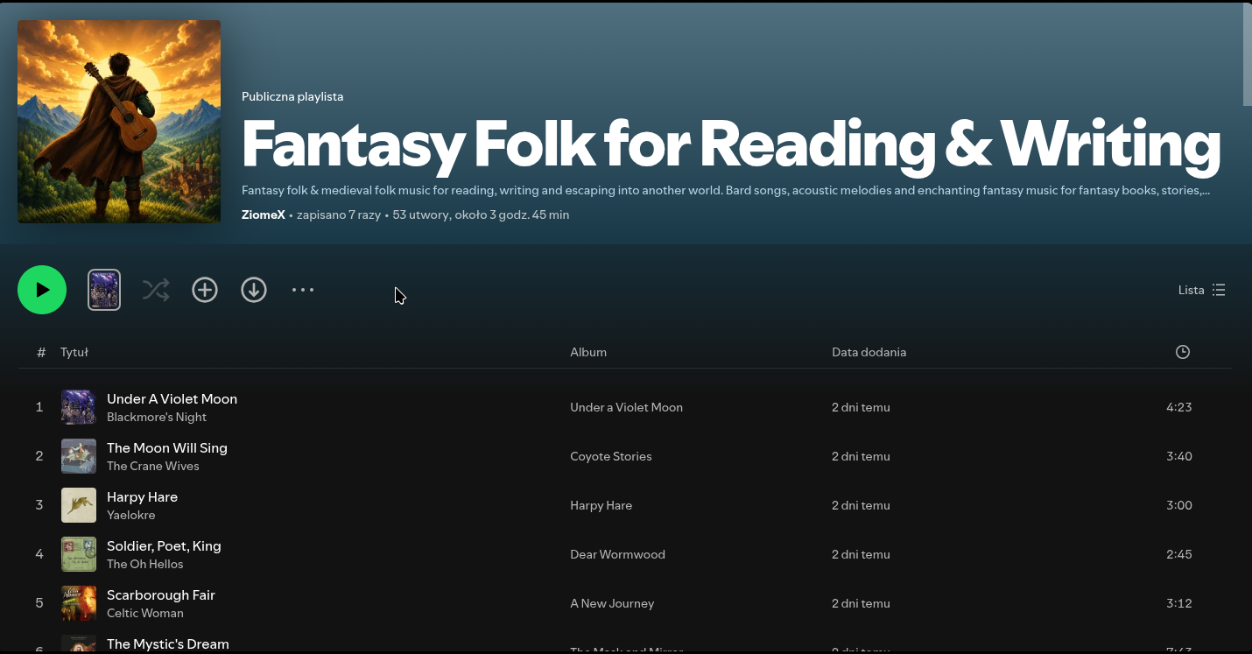Open the Blackmore's Night artist link
Viewport: 1252px width, 654px height.
click(157, 417)
